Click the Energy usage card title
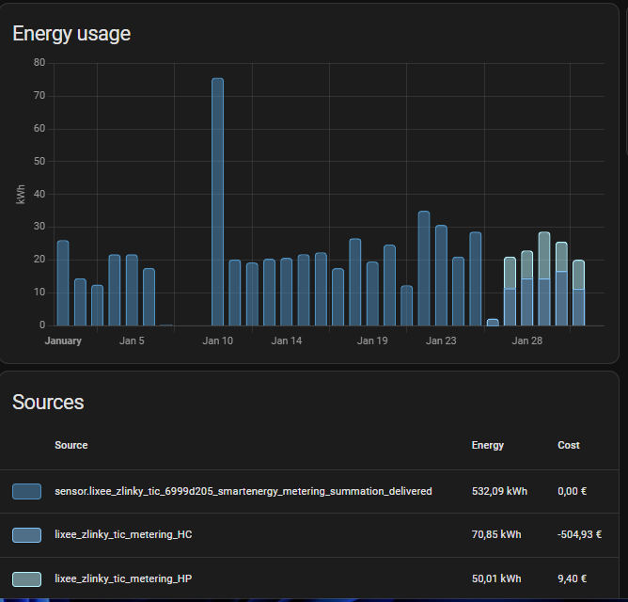This screenshot has width=628, height=602. click(71, 34)
